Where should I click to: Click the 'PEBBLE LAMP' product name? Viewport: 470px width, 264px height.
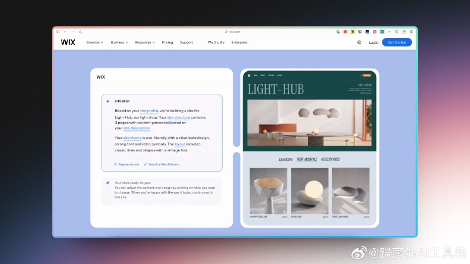pos(297,216)
